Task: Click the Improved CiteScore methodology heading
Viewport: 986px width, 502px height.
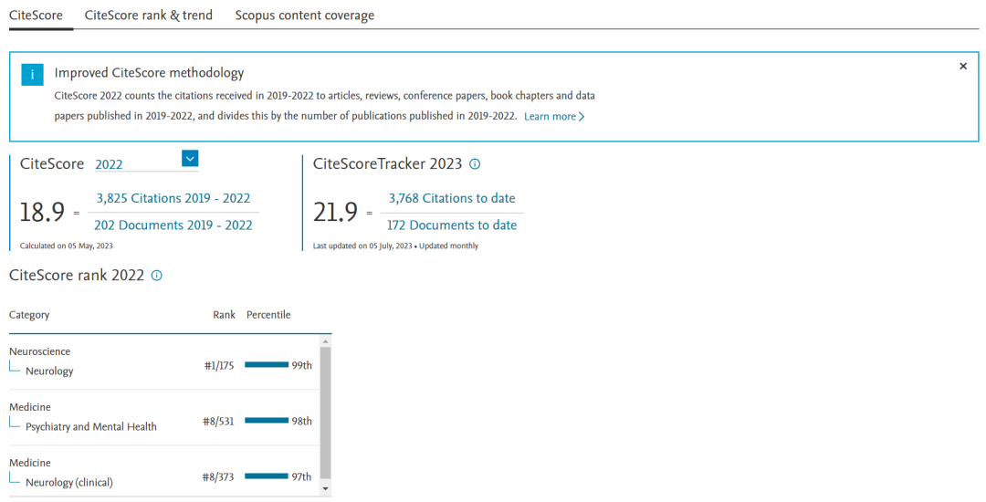Action: point(149,73)
